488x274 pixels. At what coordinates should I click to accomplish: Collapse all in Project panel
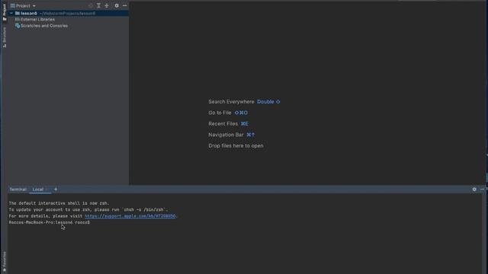[x=107, y=5]
